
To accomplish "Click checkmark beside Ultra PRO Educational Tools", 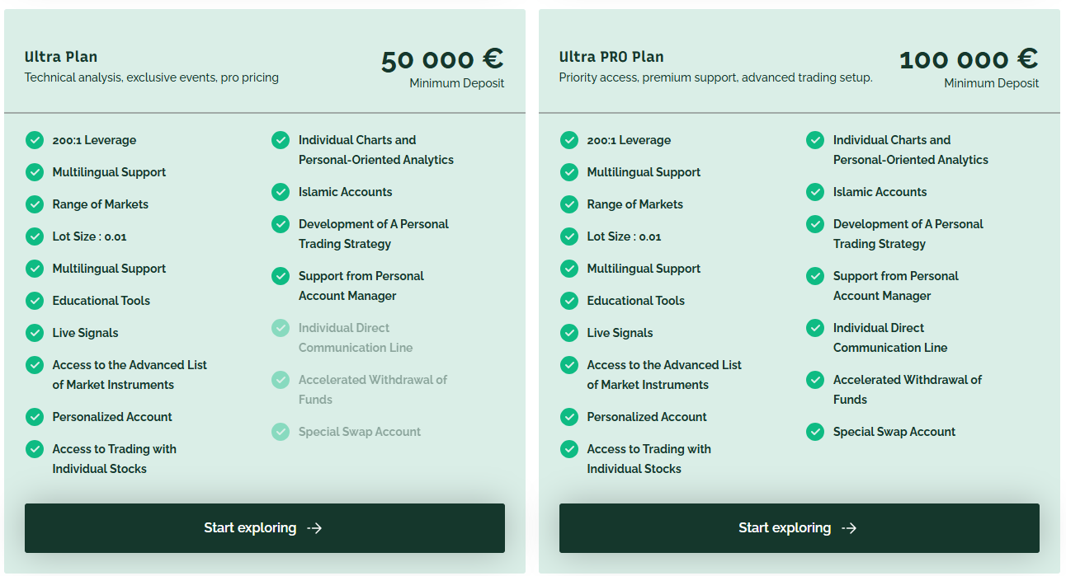I will tap(569, 301).
